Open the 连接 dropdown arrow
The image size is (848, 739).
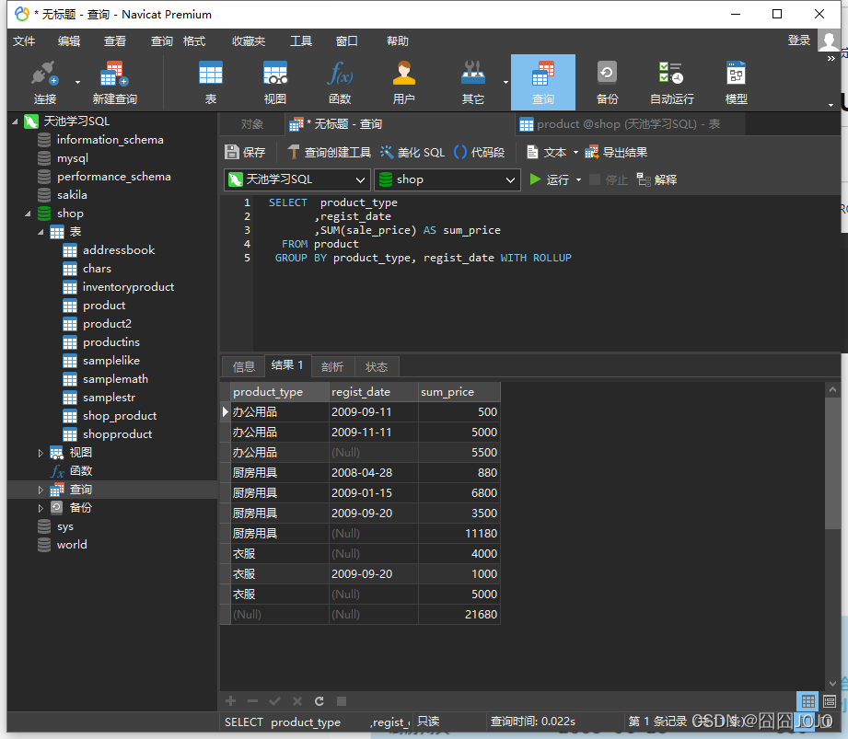[x=77, y=82]
